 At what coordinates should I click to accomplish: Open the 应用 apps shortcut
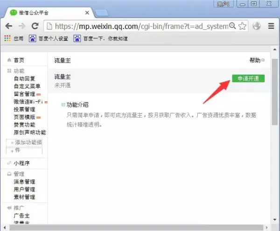[x=14, y=38]
